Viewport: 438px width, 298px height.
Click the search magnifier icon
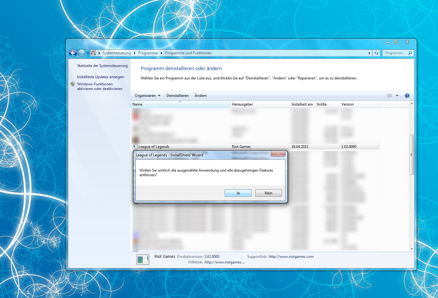pos(410,53)
